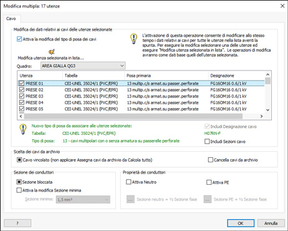This screenshot has height=231, width=288.
Task: Click the Modifica utenza selezionata in lista icon
Action: [51, 52]
